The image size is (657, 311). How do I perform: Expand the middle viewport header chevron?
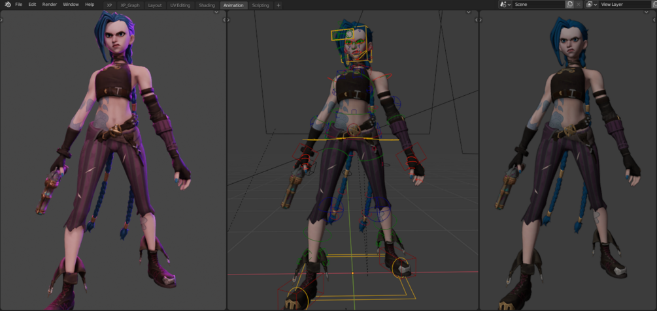[469, 12]
